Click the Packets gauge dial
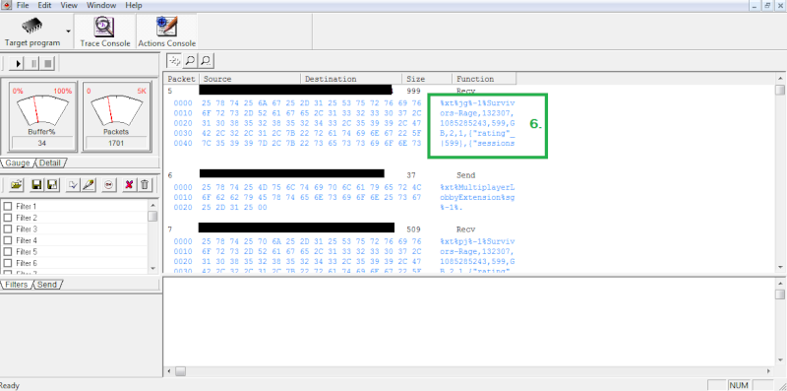Image resolution: width=787 pixels, height=391 pixels. pos(116,110)
